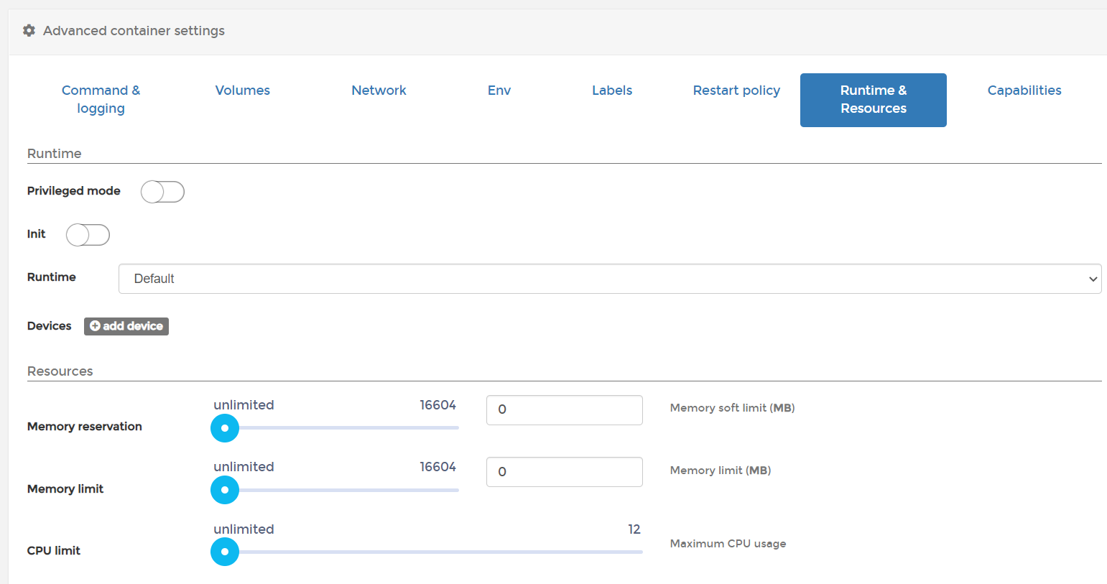The width and height of the screenshot is (1107, 584).
Task: Click the Memory reservation slider handle
Action: [225, 428]
